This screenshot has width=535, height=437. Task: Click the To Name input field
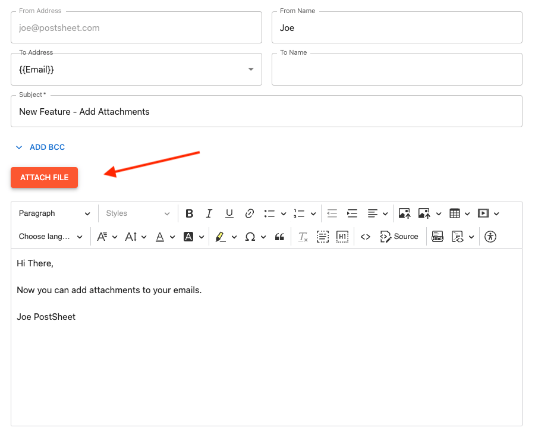(x=396, y=69)
